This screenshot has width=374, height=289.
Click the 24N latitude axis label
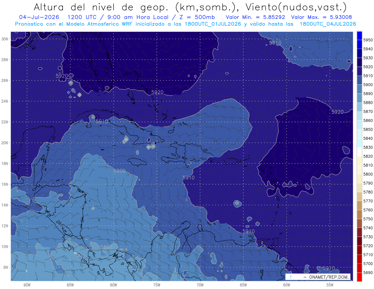tap(5, 101)
